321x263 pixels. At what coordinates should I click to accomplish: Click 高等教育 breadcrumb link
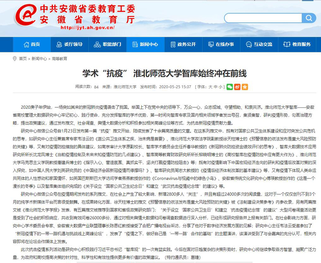[60, 59]
